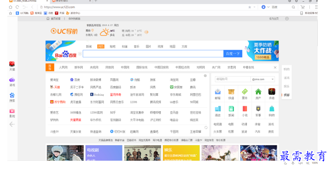This screenshot has height=169, width=330.
Task: Click the 百度一下 search button
Action: pos(232,54)
